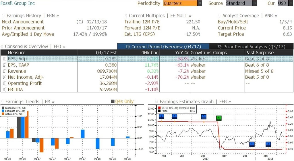
Task: Click Next Announcement date 02/13/18
Action: point(96,22)
